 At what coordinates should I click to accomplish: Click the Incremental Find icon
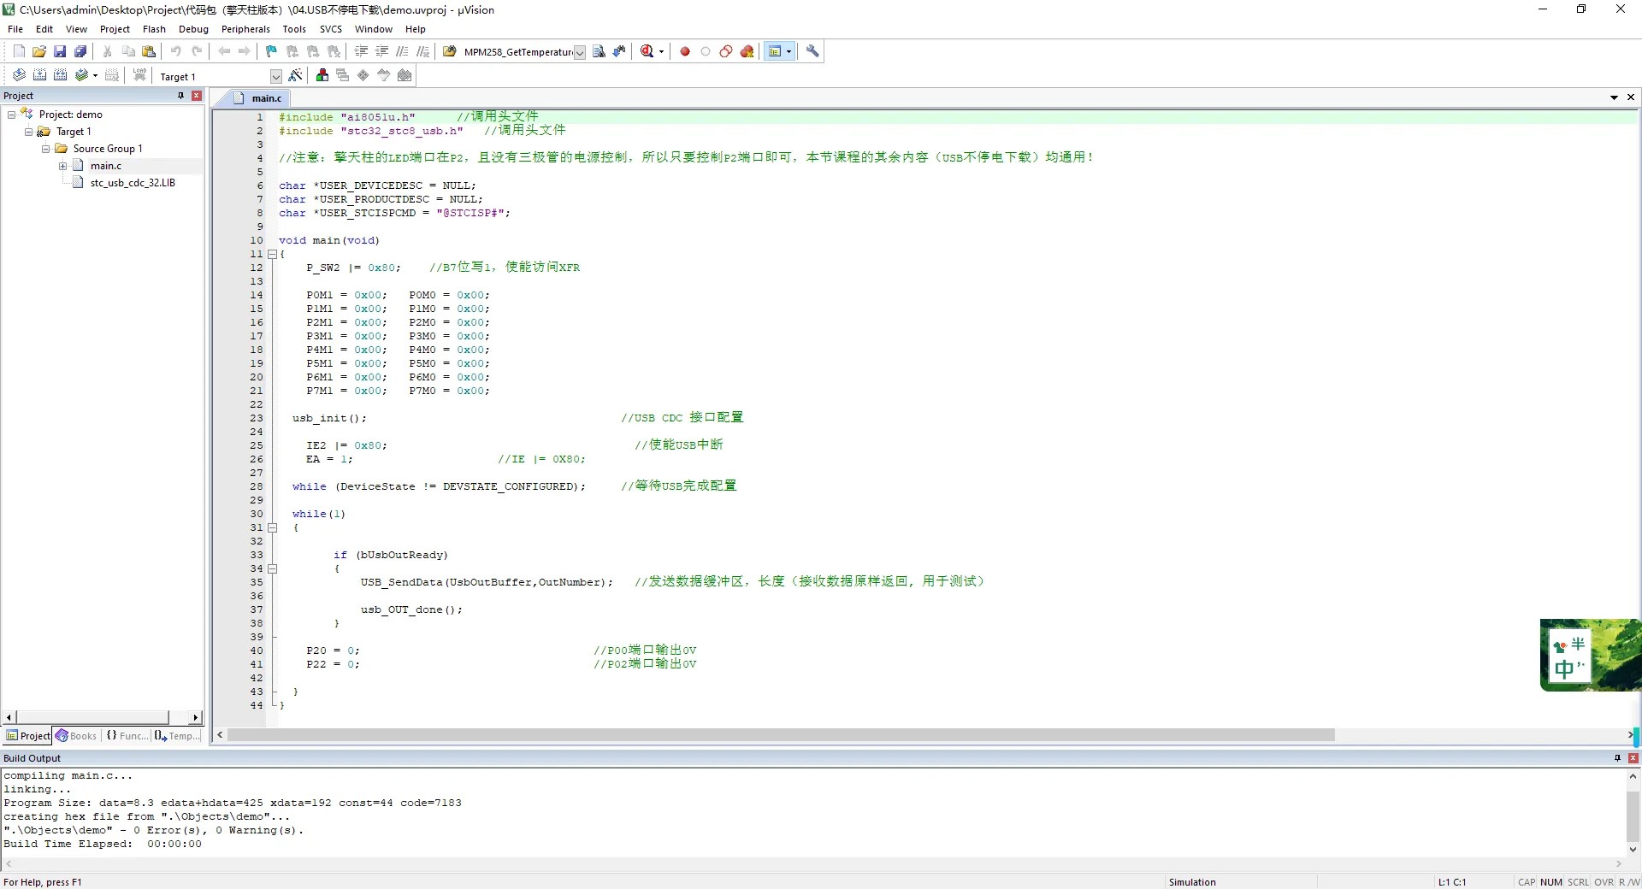(619, 51)
